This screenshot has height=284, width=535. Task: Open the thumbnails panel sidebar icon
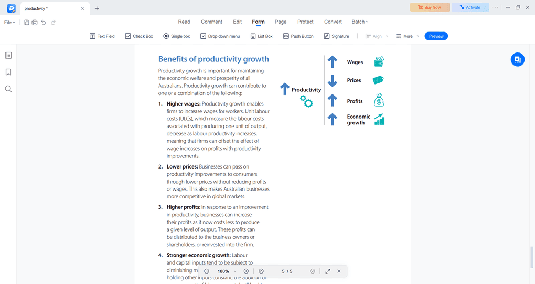coord(8,55)
